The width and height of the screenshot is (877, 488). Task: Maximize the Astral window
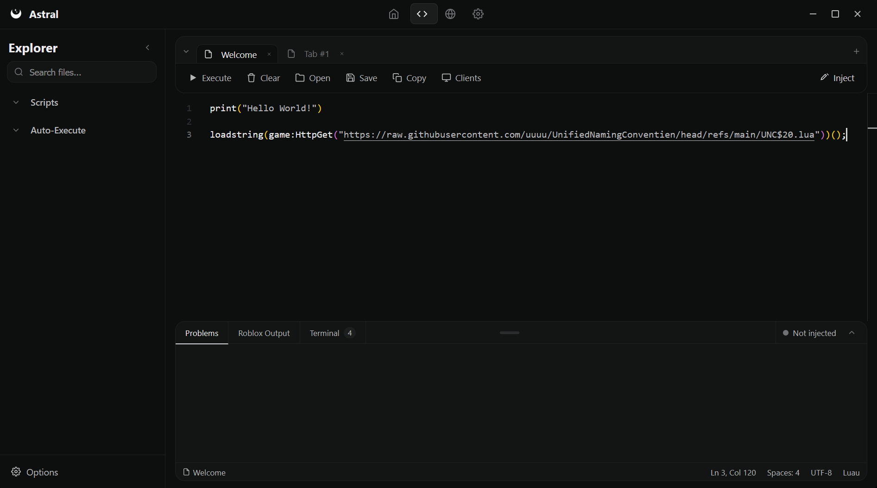click(x=835, y=14)
